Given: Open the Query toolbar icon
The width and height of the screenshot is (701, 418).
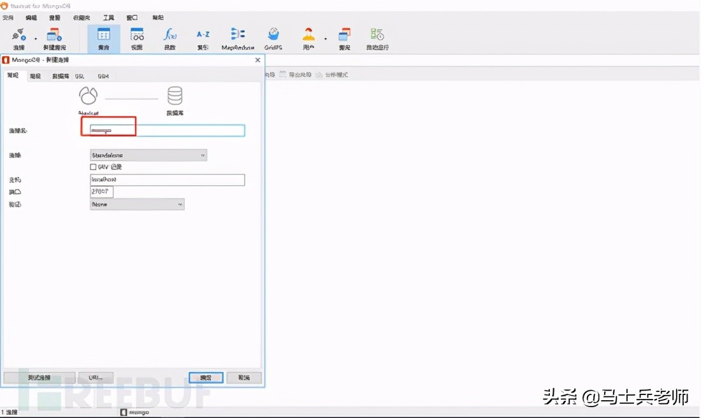Looking at the screenshot, I should point(345,39).
